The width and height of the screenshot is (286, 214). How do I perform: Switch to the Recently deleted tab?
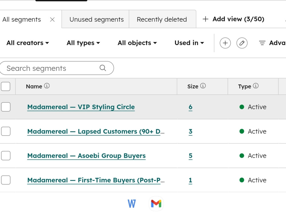(162, 19)
